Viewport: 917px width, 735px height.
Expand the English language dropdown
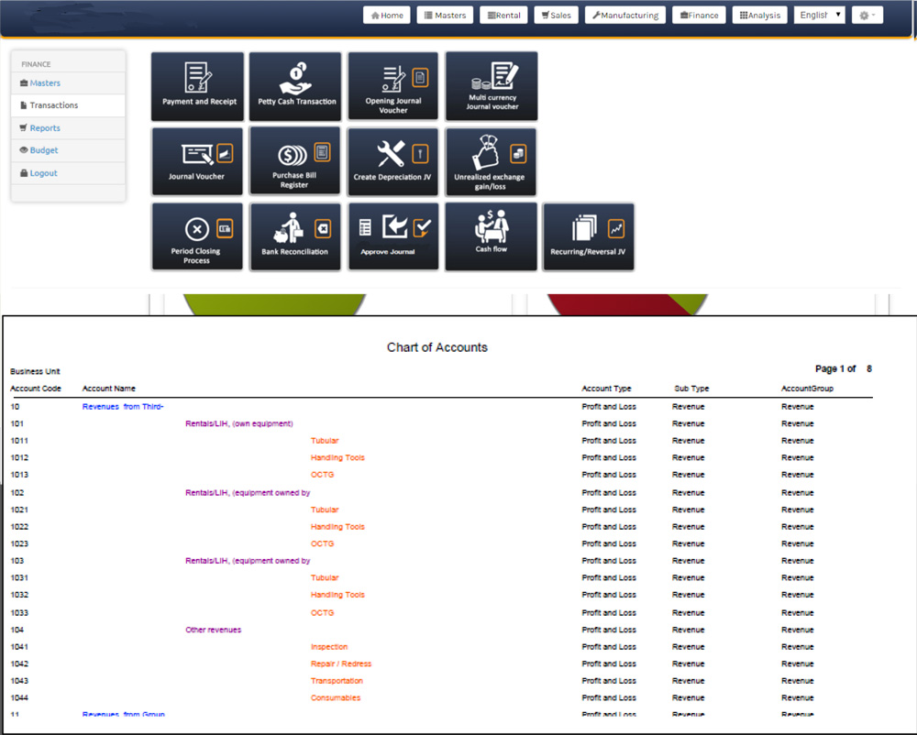click(819, 15)
